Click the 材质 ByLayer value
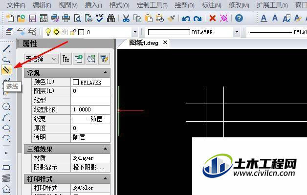Screen dimensions: 307x195 [90, 158]
